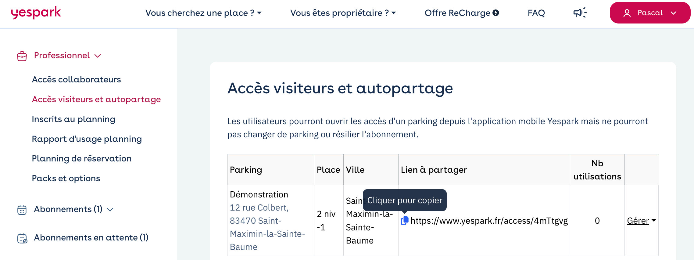Click the Offre ReCharge lightning icon

(496, 13)
